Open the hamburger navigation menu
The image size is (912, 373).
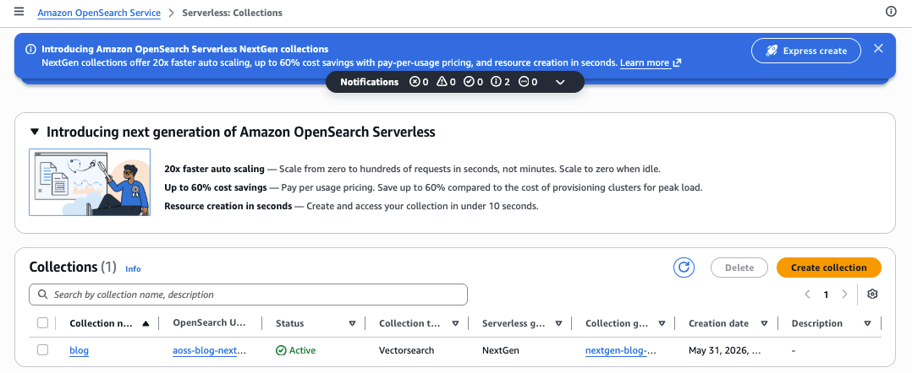[x=19, y=12]
